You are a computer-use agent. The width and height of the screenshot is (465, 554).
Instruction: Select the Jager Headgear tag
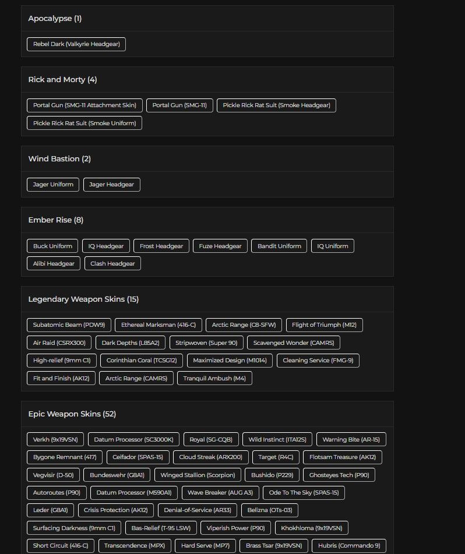pyautogui.click(x=112, y=185)
